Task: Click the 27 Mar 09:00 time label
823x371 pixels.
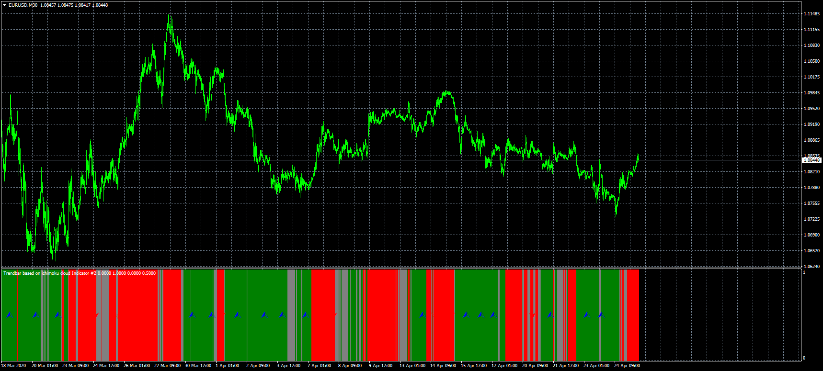Action: (167, 366)
